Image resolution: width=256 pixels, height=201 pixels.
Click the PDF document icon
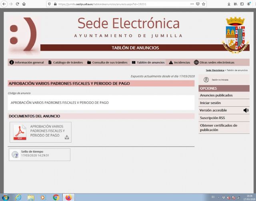20,132
